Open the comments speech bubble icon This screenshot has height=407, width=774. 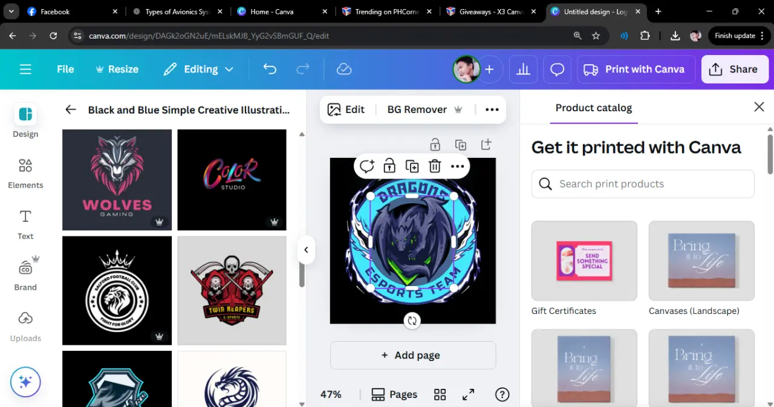click(x=557, y=70)
